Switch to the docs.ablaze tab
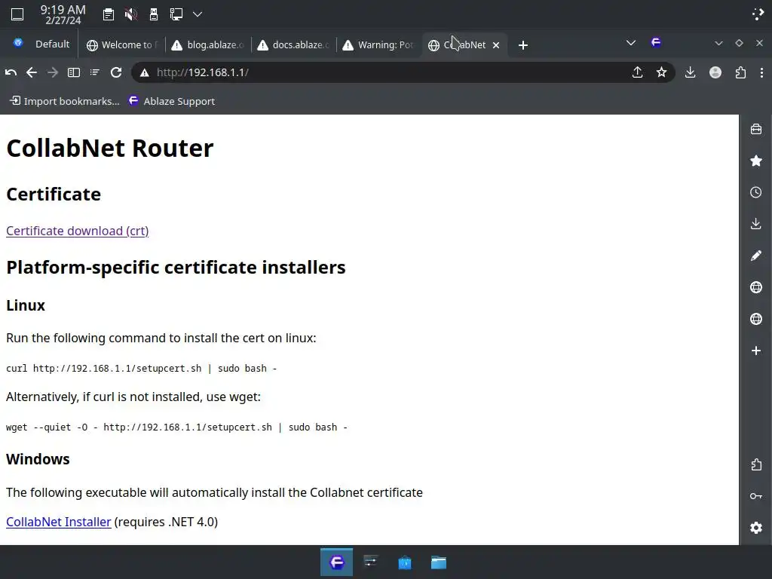772x579 pixels. [293, 44]
